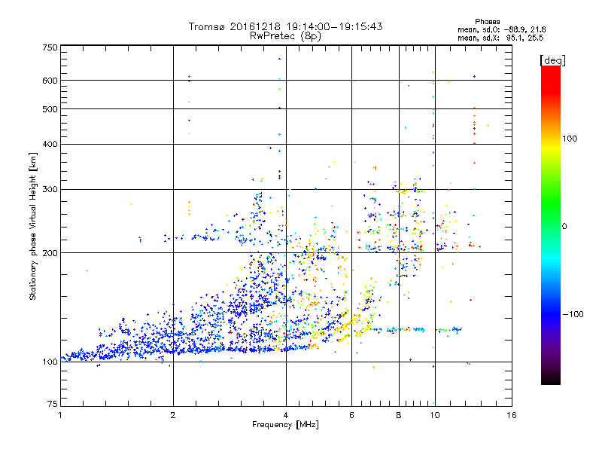
Task: Click the x-axis tick label '16'
Action: point(512,415)
